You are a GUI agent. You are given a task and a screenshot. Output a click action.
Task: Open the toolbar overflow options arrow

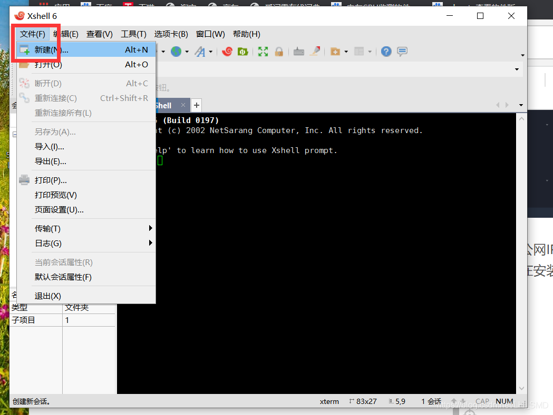coord(522,55)
